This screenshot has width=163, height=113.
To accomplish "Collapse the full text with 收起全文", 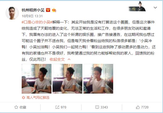I will 57,59.
